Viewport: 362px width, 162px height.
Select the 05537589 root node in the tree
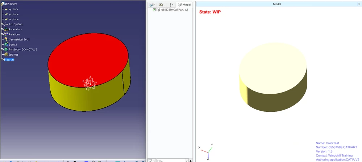point(9,4)
